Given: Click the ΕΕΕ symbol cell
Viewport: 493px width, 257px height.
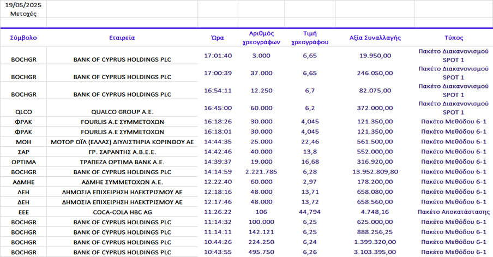Looking at the screenshot, I should 23,212.
